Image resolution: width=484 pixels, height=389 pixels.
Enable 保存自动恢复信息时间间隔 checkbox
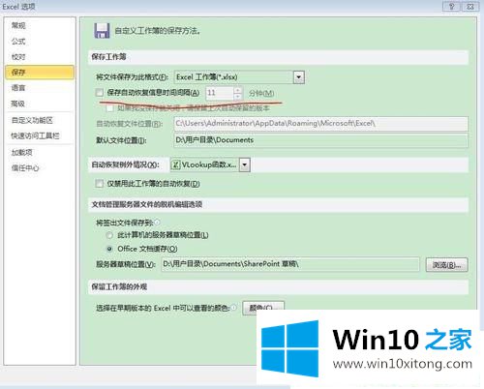click(x=100, y=93)
